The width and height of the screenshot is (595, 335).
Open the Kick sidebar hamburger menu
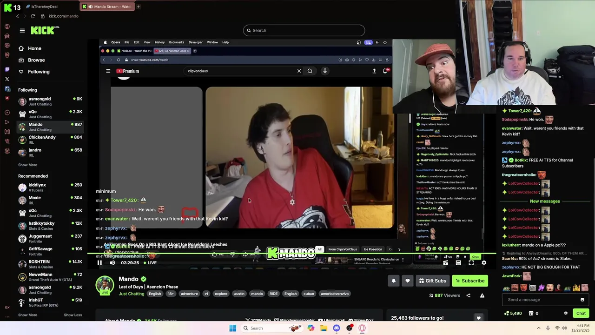pos(22,30)
